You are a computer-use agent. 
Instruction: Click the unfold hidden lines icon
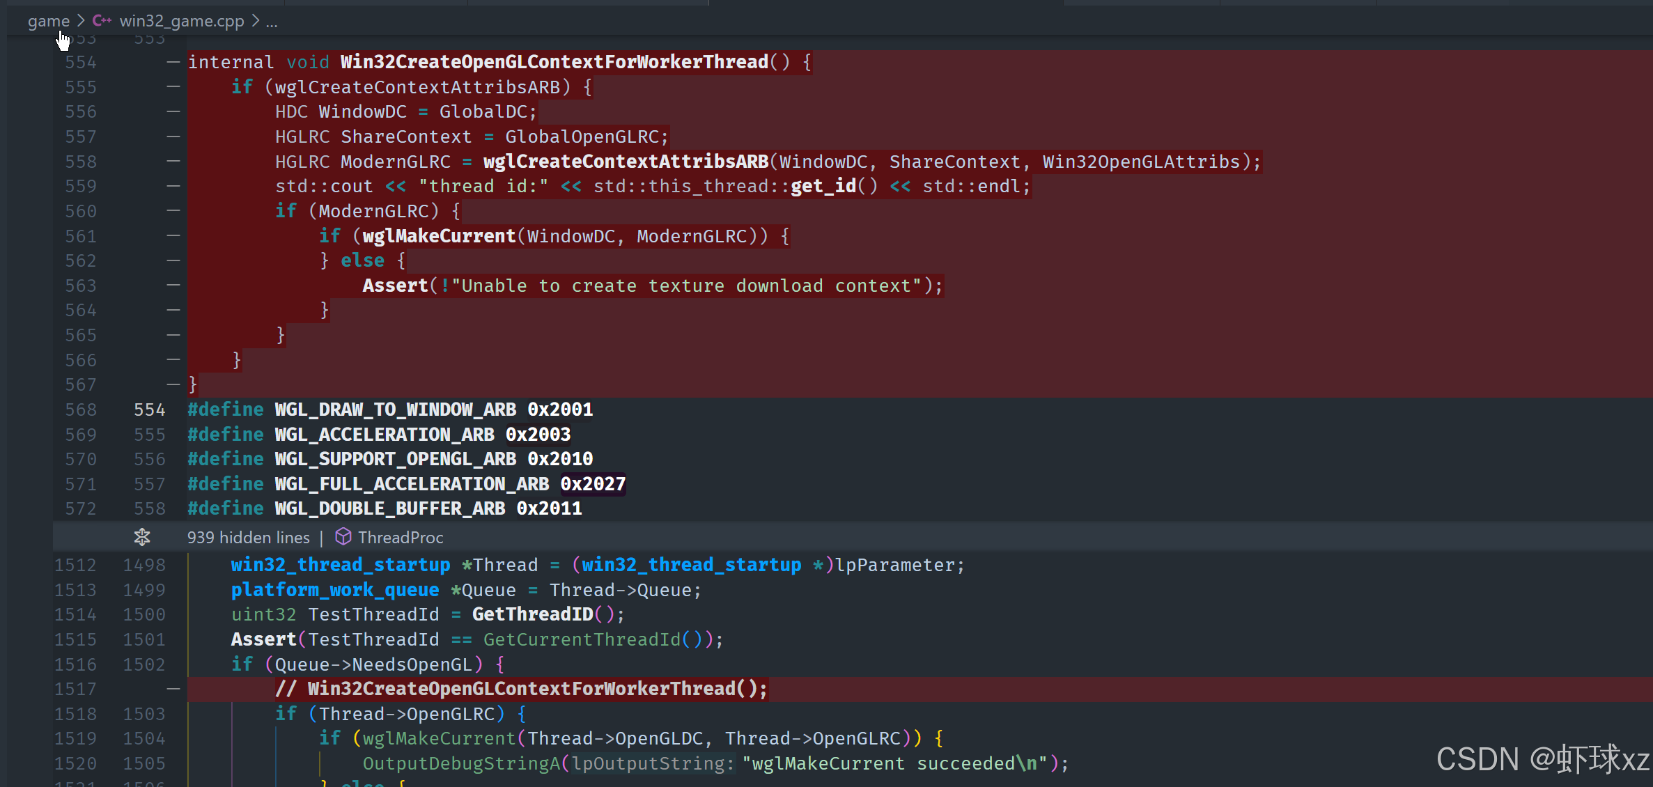[142, 537]
